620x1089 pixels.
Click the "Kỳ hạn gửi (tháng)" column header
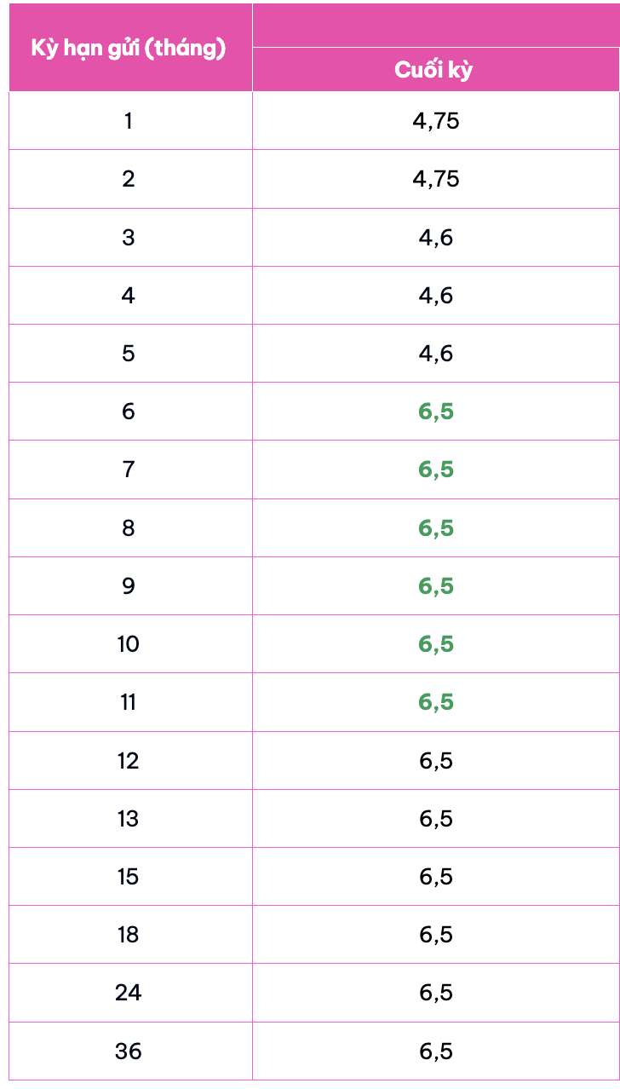[x=129, y=49]
